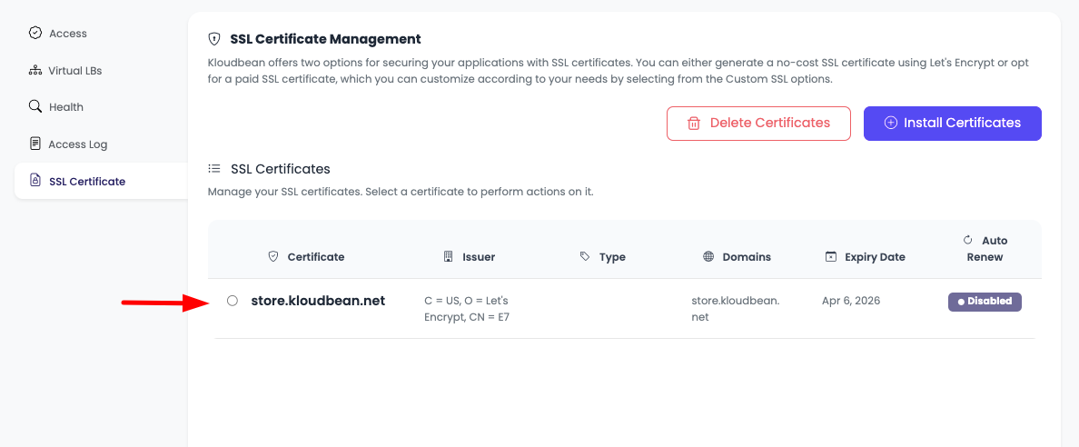Go to the Virtual LBs section

point(74,71)
